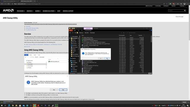The width and height of the screenshot is (190, 107).
Task: Open File Explorer from the taskbar
Action: coord(16,106)
